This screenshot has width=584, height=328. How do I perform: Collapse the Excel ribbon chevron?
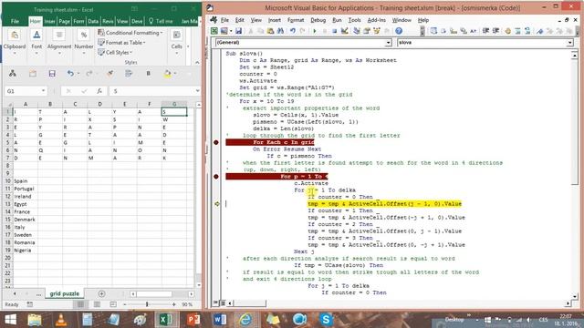pos(197,63)
